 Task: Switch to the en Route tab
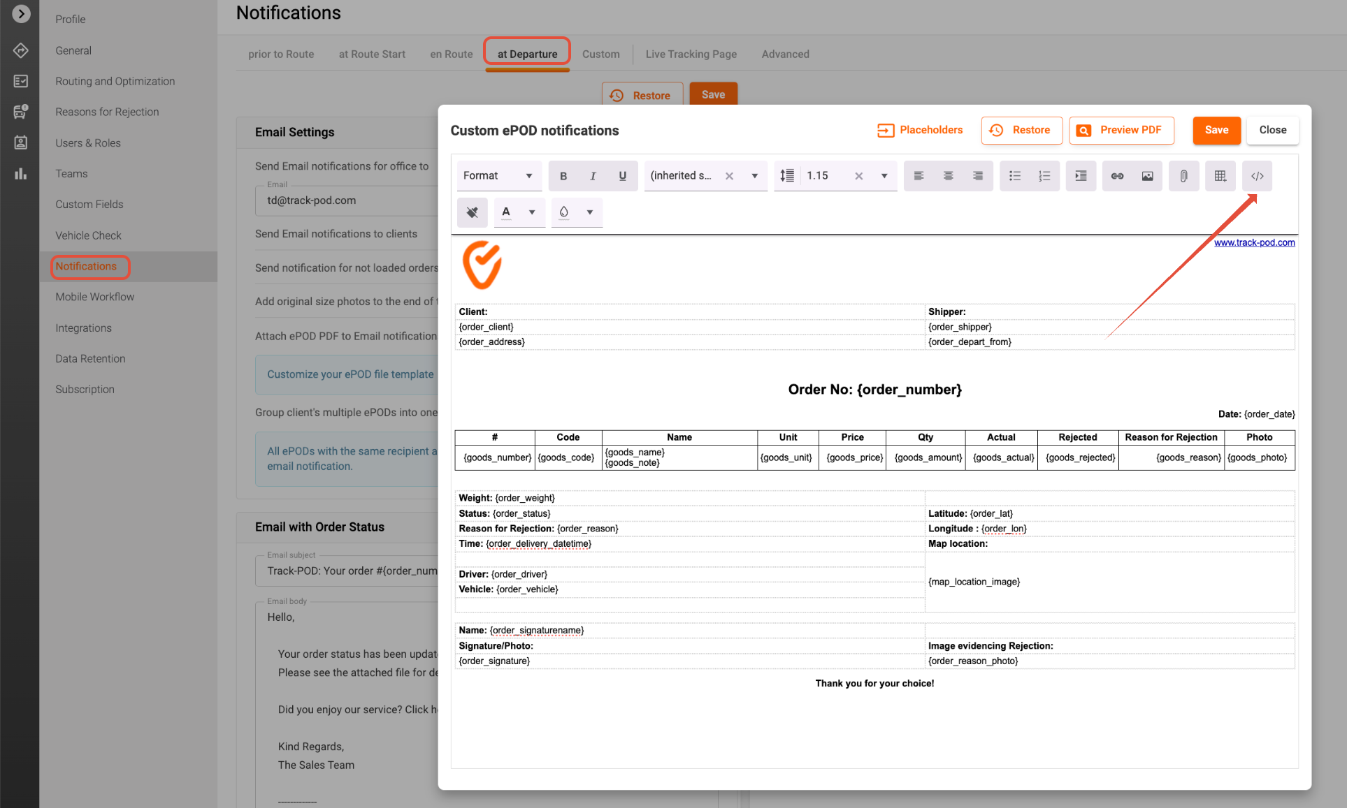451,54
